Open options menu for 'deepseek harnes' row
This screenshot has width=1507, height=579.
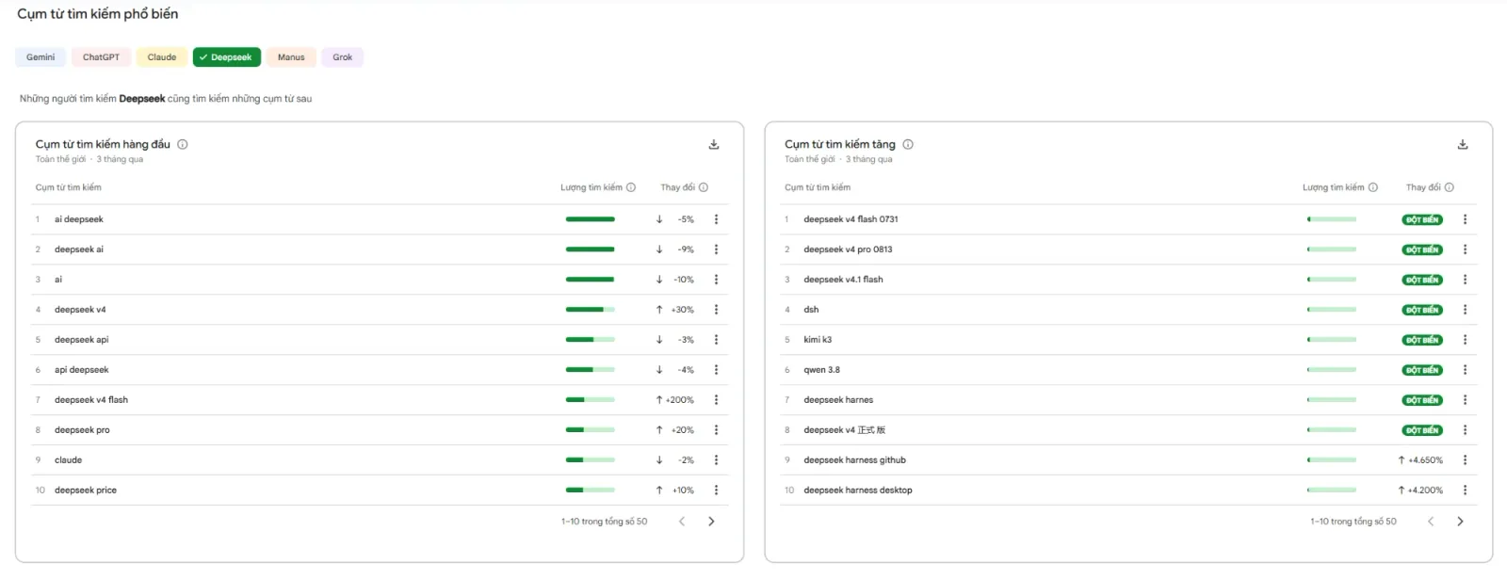coord(1465,400)
